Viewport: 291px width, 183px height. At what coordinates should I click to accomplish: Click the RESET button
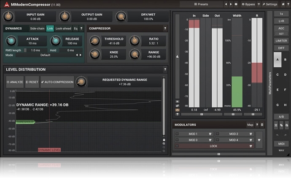tap(32, 82)
